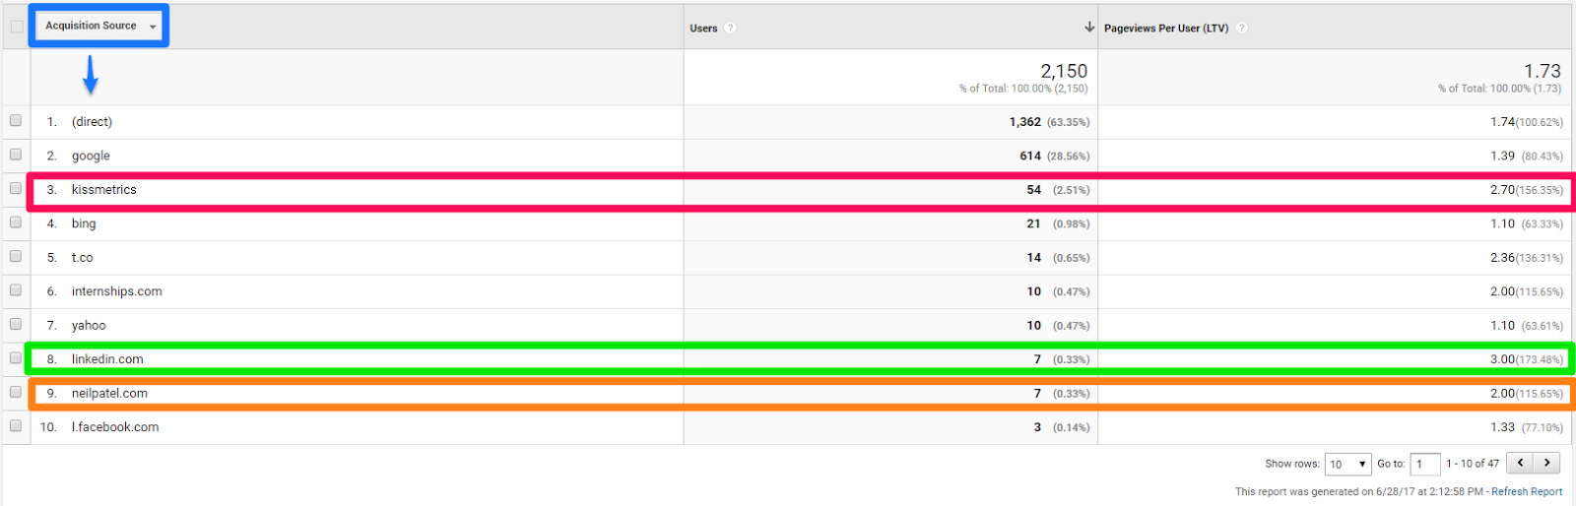
Task: Click the report generated timestamp text
Action: coord(1359,491)
